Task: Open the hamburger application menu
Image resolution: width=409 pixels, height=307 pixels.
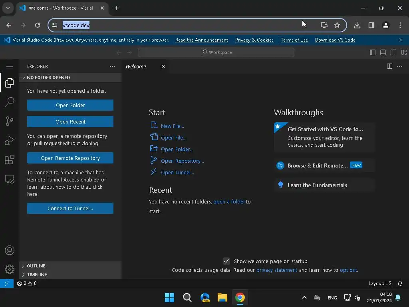Action: (x=10, y=67)
